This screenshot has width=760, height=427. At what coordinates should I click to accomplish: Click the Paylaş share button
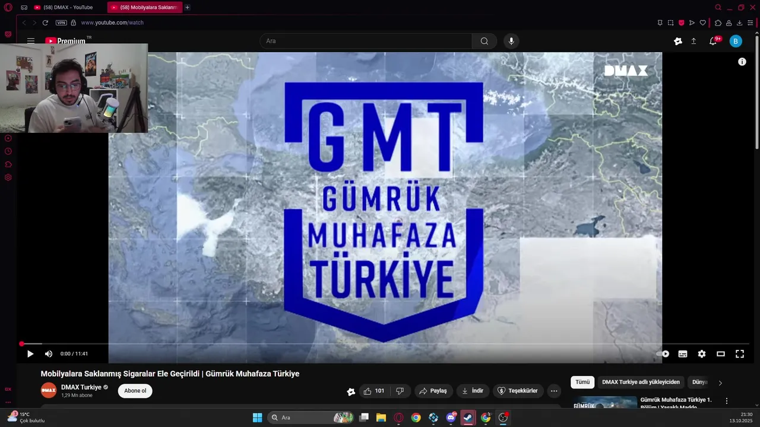click(433, 391)
